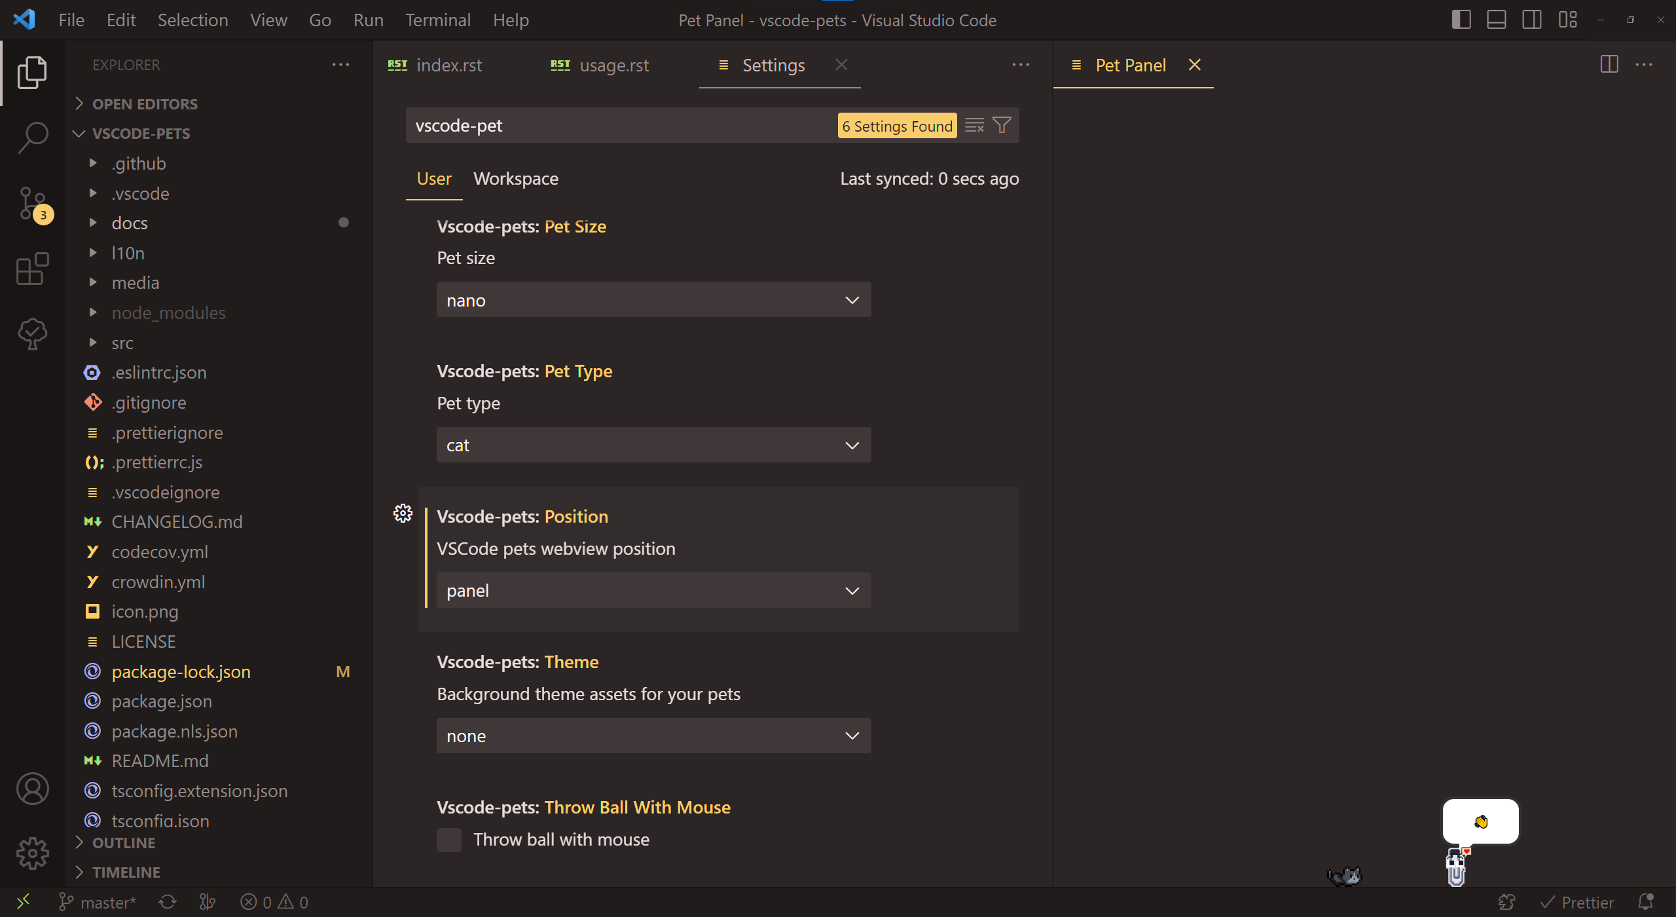Toggle primary side bar layout icon

(1461, 20)
